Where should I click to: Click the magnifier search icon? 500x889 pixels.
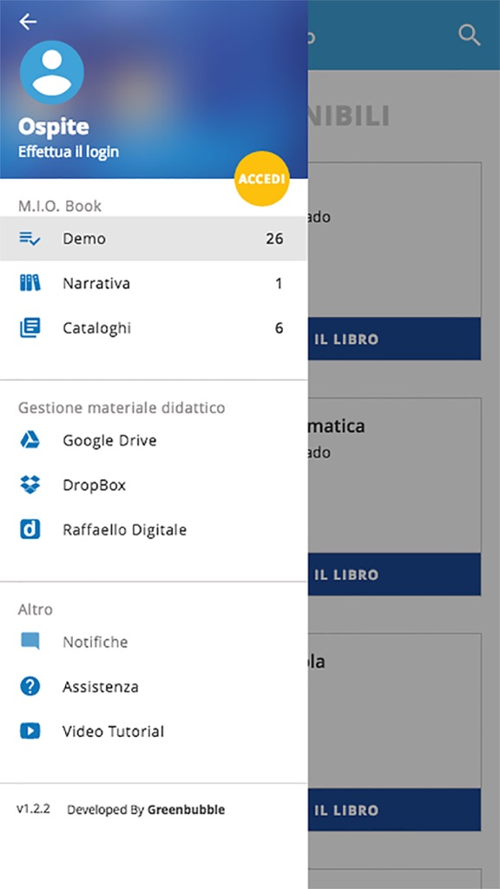tap(470, 36)
